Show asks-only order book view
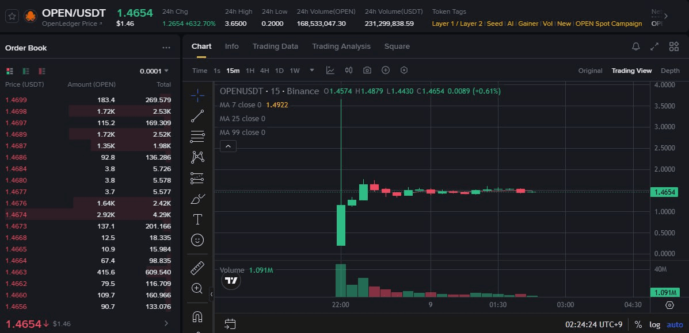 click(x=42, y=71)
